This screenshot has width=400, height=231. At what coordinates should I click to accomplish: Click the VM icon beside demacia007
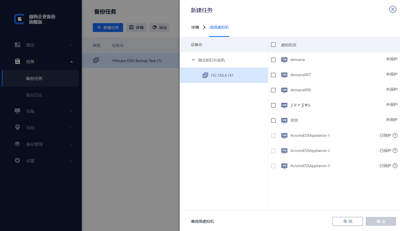pyautogui.click(x=284, y=75)
